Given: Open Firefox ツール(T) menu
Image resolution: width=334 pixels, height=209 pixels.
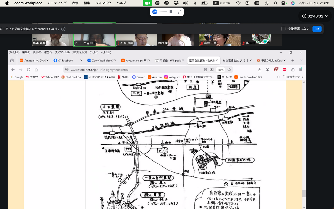Looking at the screenshot, I should click(94, 52).
